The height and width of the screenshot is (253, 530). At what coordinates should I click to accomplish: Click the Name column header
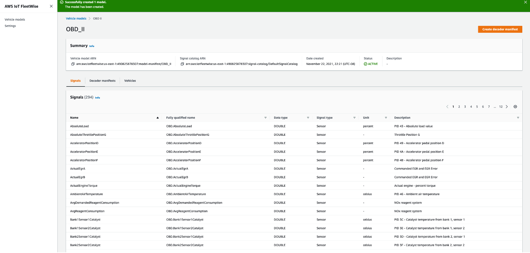point(74,118)
